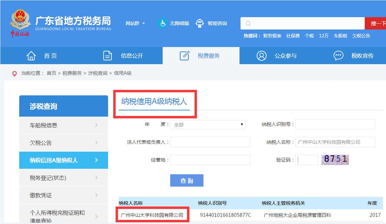Image resolution: width=386 pixels, height=224 pixels.
Task: Expand the 车船税信息 chevron arrow
Action: (96, 125)
